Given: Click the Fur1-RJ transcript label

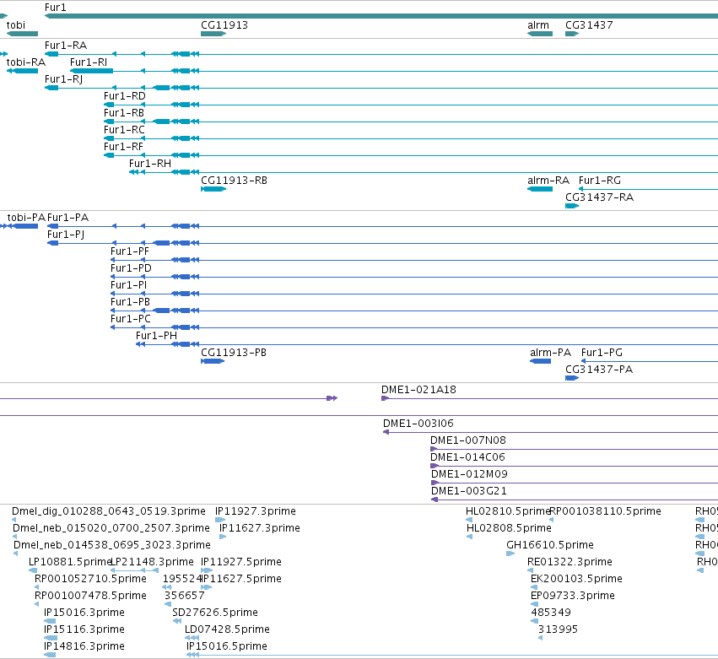Looking at the screenshot, I should click(x=63, y=79).
